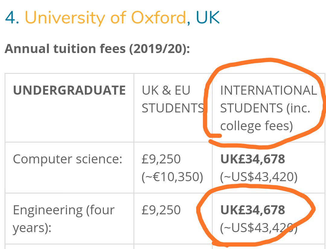The width and height of the screenshot is (326, 249).
Task: Click Computer science UK£34,678 international fee
Action: 252,159
